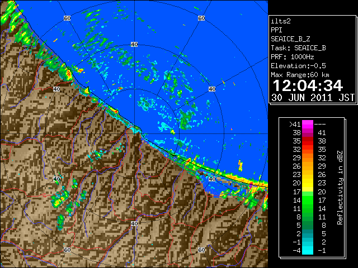Click the '>41' legend label
Screen dimensions: 358x268
pyautogui.click(x=295, y=125)
